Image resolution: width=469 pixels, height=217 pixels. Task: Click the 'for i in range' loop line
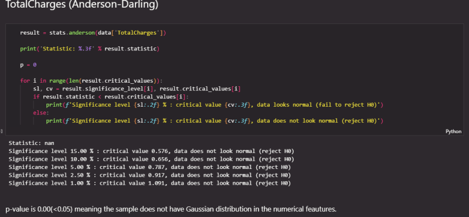tap(91, 81)
